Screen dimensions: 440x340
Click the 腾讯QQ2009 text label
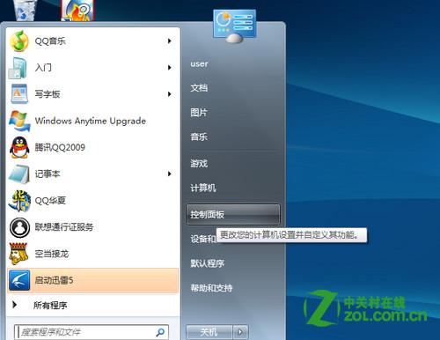tap(60, 147)
